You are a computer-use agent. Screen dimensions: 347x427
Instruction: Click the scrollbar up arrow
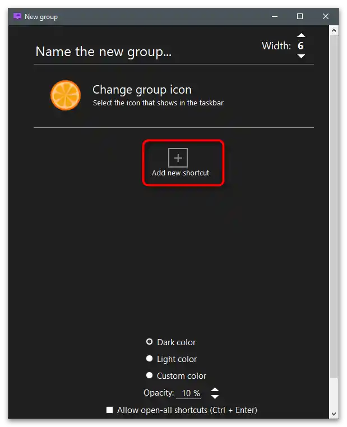tap(334, 30)
